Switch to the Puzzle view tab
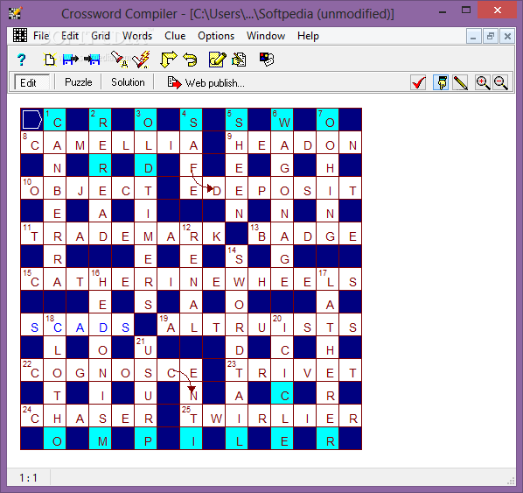523x493 pixels. coord(79,82)
